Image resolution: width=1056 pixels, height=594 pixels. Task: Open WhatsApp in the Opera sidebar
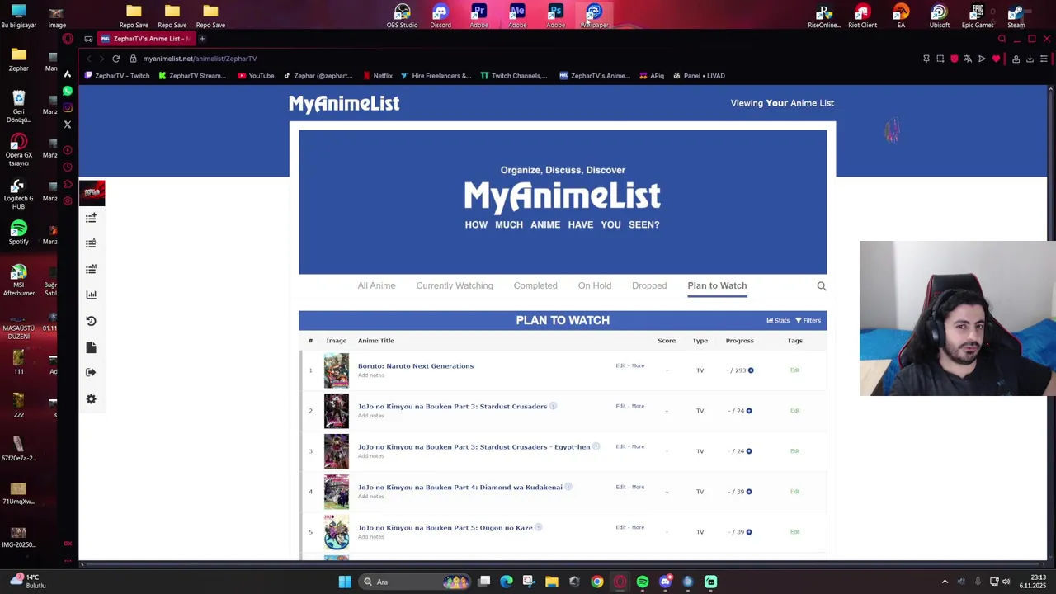point(68,91)
